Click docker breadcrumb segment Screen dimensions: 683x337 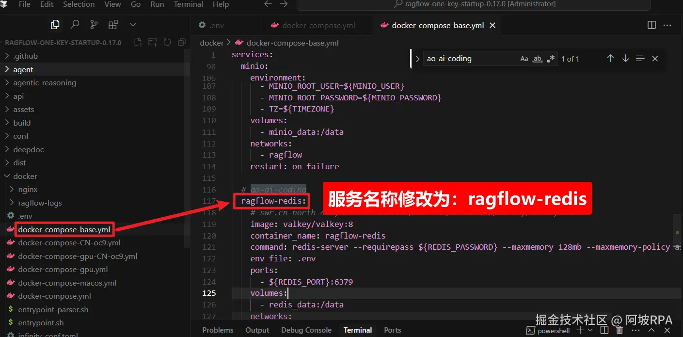(x=212, y=43)
